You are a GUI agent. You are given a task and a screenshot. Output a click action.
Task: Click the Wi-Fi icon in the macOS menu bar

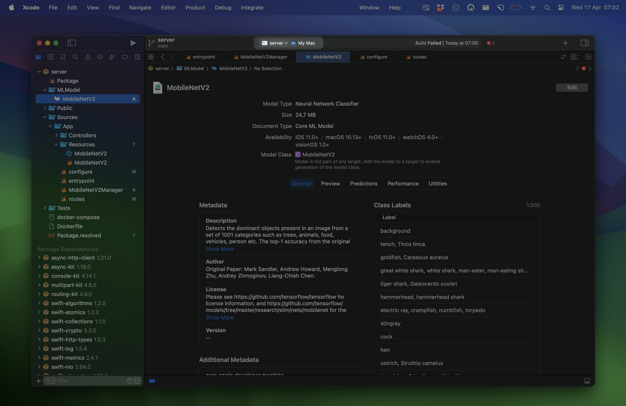tap(532, 8)
